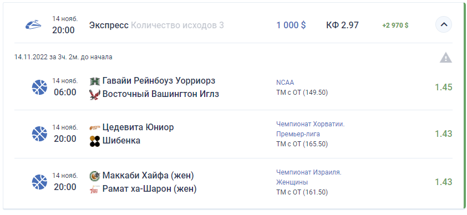
Task: Click the Гавайи Рейнбоуз Уорриорз team logo
Action: click(x=95, y=81)
